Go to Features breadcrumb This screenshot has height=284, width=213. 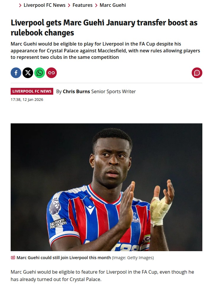click(83, 5)
